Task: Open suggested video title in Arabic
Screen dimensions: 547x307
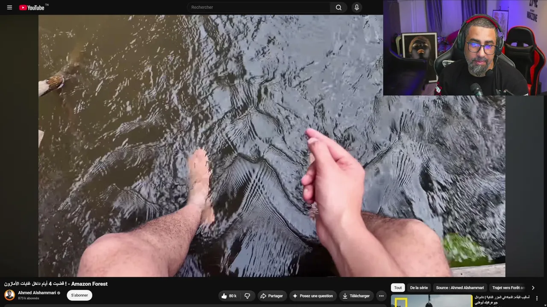Action: [x=502, y=300]
